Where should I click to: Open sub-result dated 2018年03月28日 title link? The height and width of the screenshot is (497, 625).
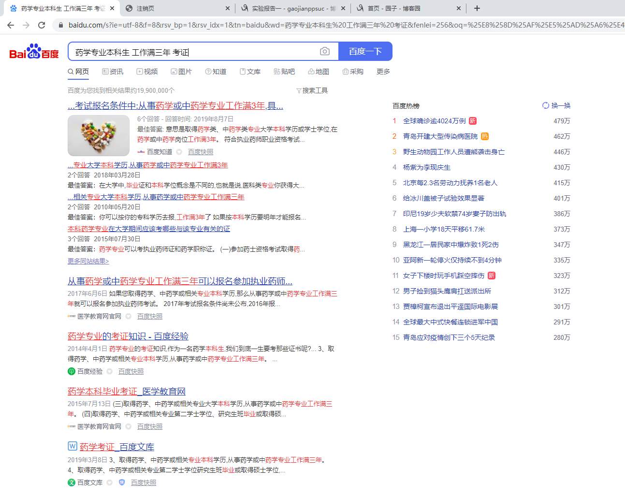tap(148, 165)
